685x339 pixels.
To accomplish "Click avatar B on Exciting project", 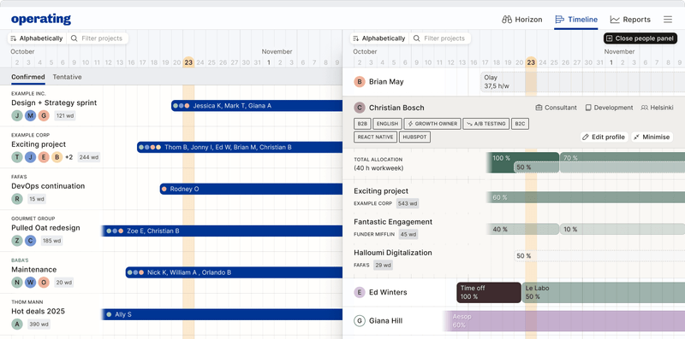I will click(x=57, y=157).
